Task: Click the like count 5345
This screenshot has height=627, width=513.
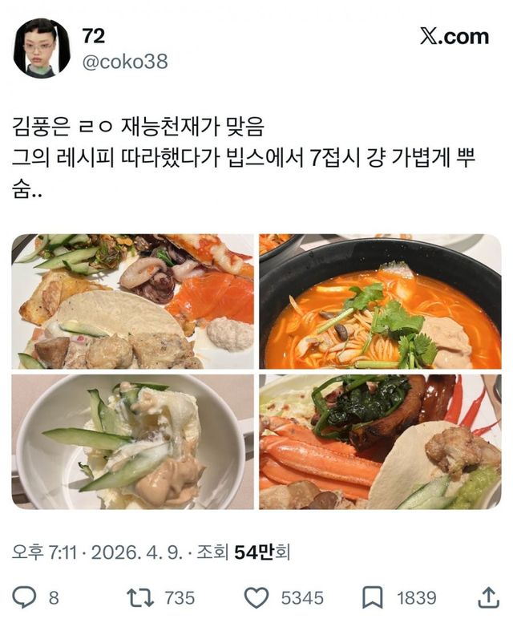Action: 302,598
